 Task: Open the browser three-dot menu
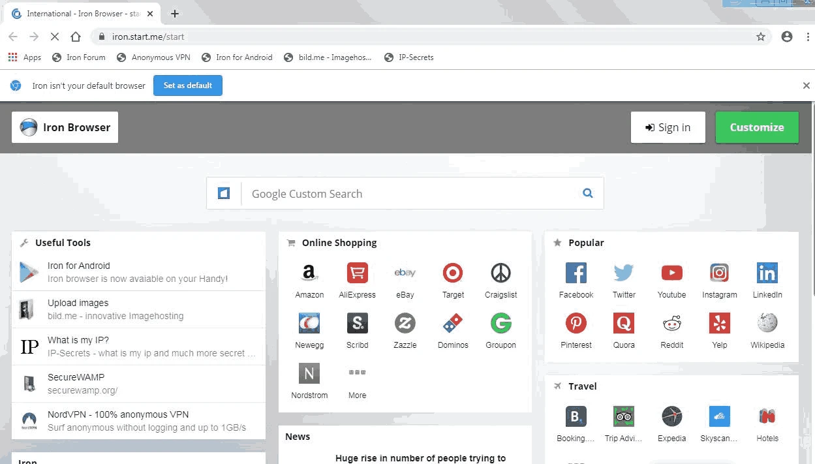pyautogui.click(x=807, y=37)
